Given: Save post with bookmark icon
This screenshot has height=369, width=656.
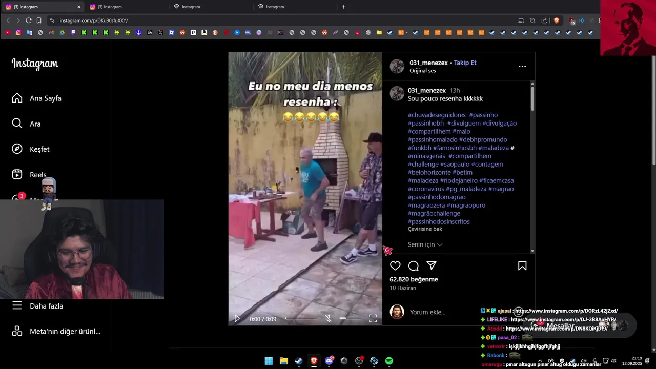Looking at the screenshot, I should [522, 265].
